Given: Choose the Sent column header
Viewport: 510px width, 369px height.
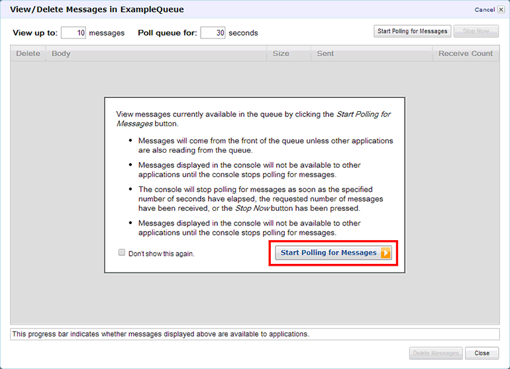Looking at the screenshot, I should [x=325, y=54].
